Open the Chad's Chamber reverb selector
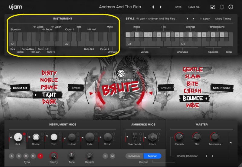242x167 pixels. point(187,156)
